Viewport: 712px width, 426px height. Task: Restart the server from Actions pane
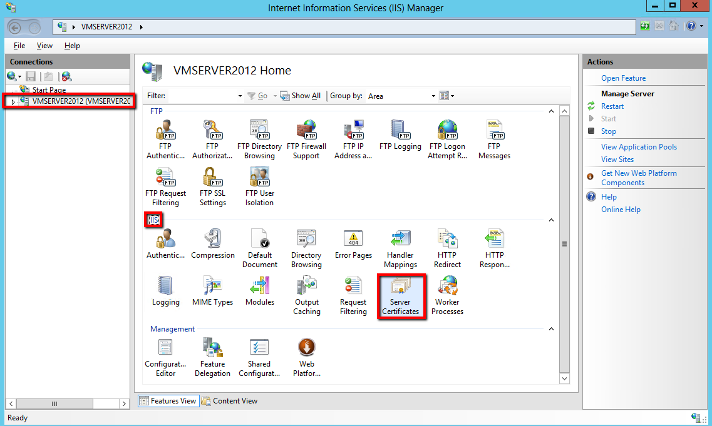point(612,106)
